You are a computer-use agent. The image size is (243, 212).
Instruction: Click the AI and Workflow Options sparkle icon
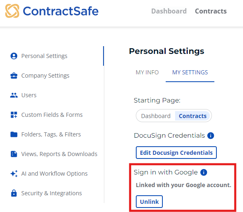pyautogui.click(x=14, y=174)
